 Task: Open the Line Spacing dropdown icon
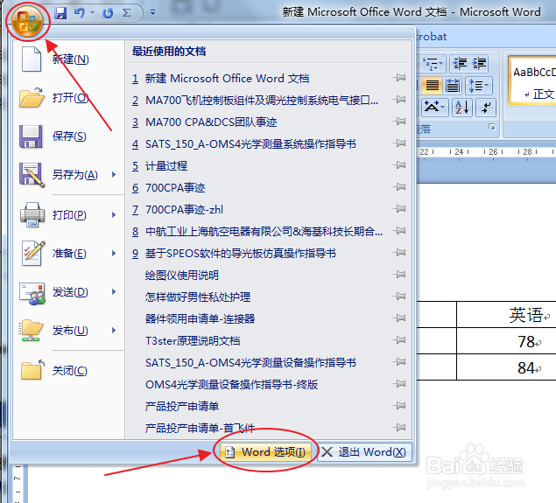[479, 86]
